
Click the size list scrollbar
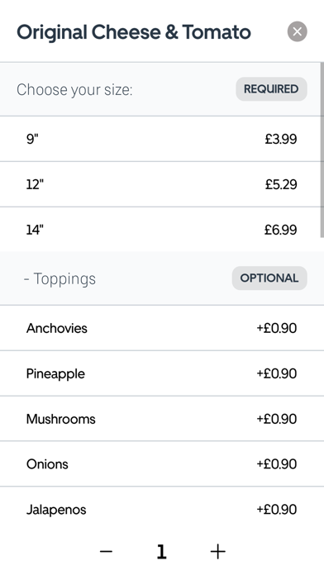(322, 150)
